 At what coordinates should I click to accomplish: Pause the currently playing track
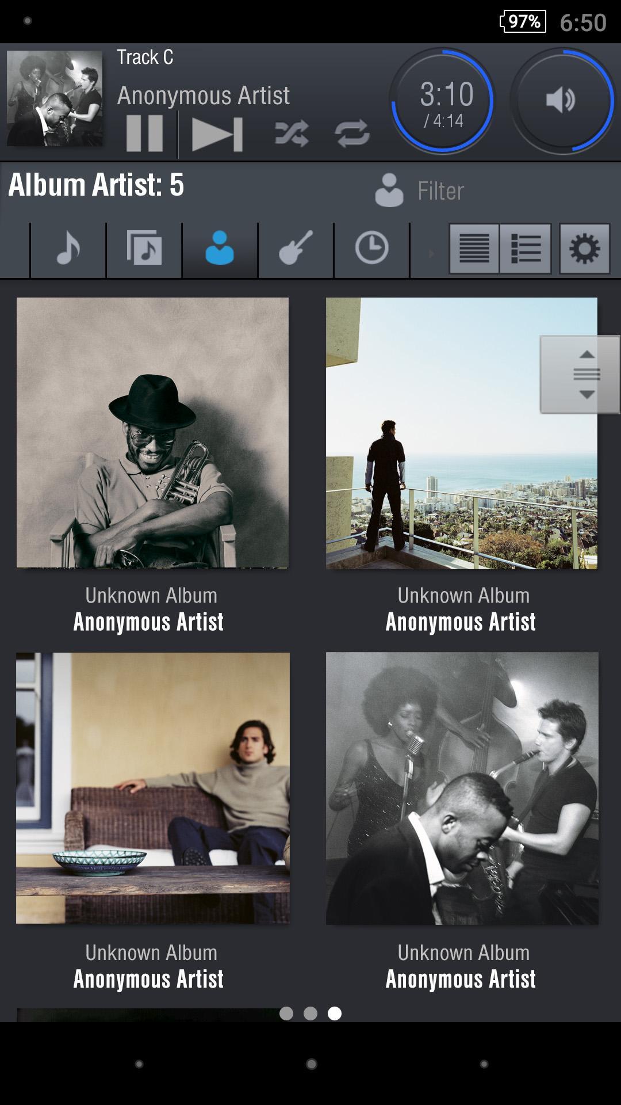coord(144,134)
